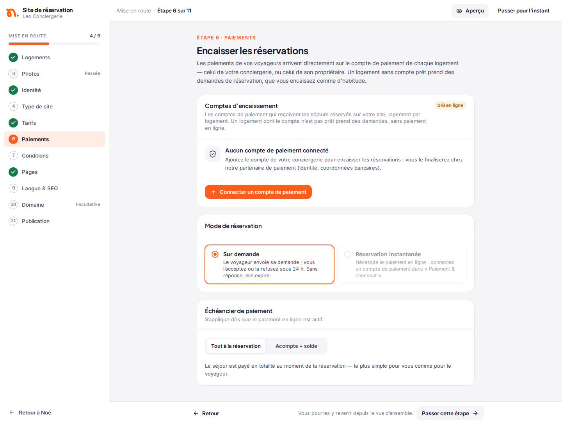Select the Sur demande radio button
Image resolution: width=562 pixels, height=425 pixels.
coord(215,254)
